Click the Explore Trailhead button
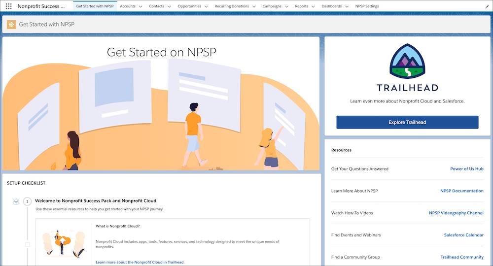This screenshot has width=493, height=266. [407, 122]
